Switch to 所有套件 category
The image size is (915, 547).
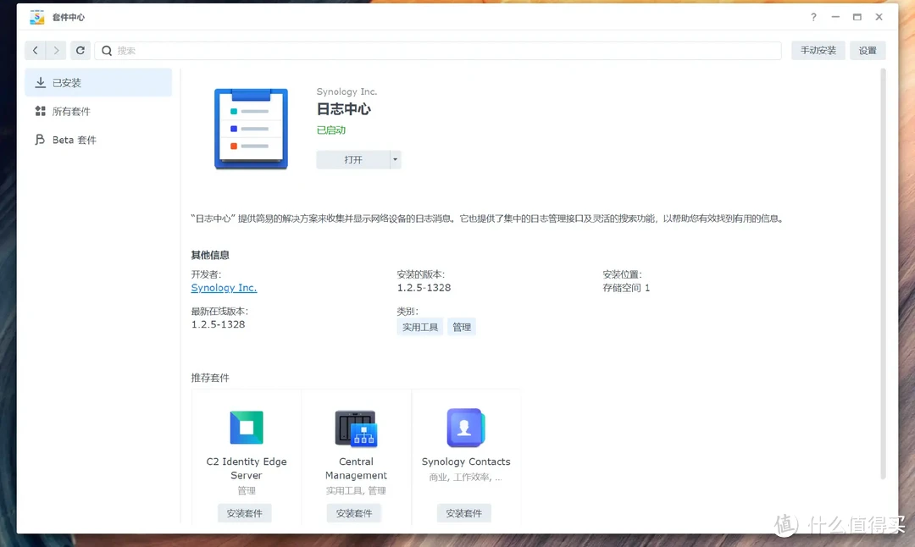click(x=70, y=111)
